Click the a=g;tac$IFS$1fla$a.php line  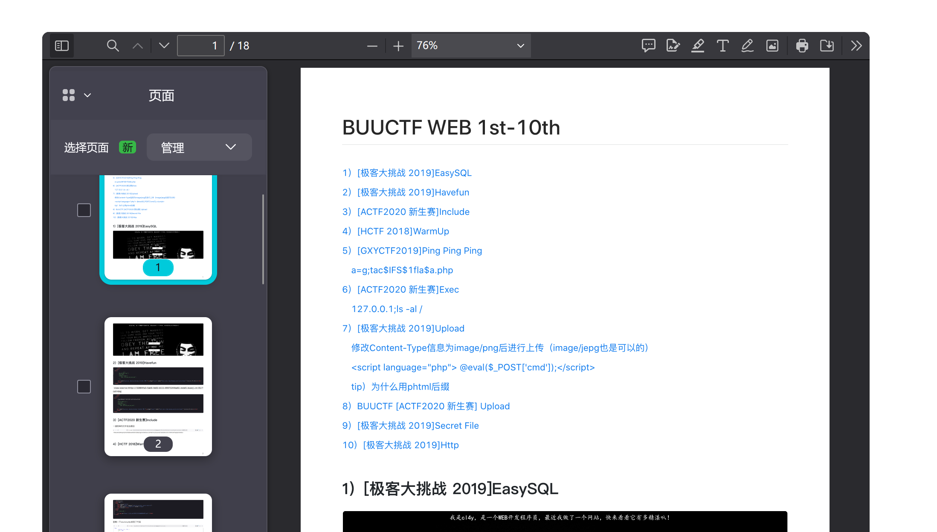click(402, 270)
